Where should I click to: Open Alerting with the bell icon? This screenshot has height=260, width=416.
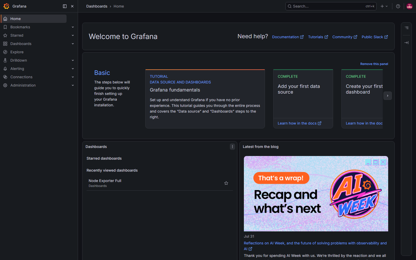(5, 69)
